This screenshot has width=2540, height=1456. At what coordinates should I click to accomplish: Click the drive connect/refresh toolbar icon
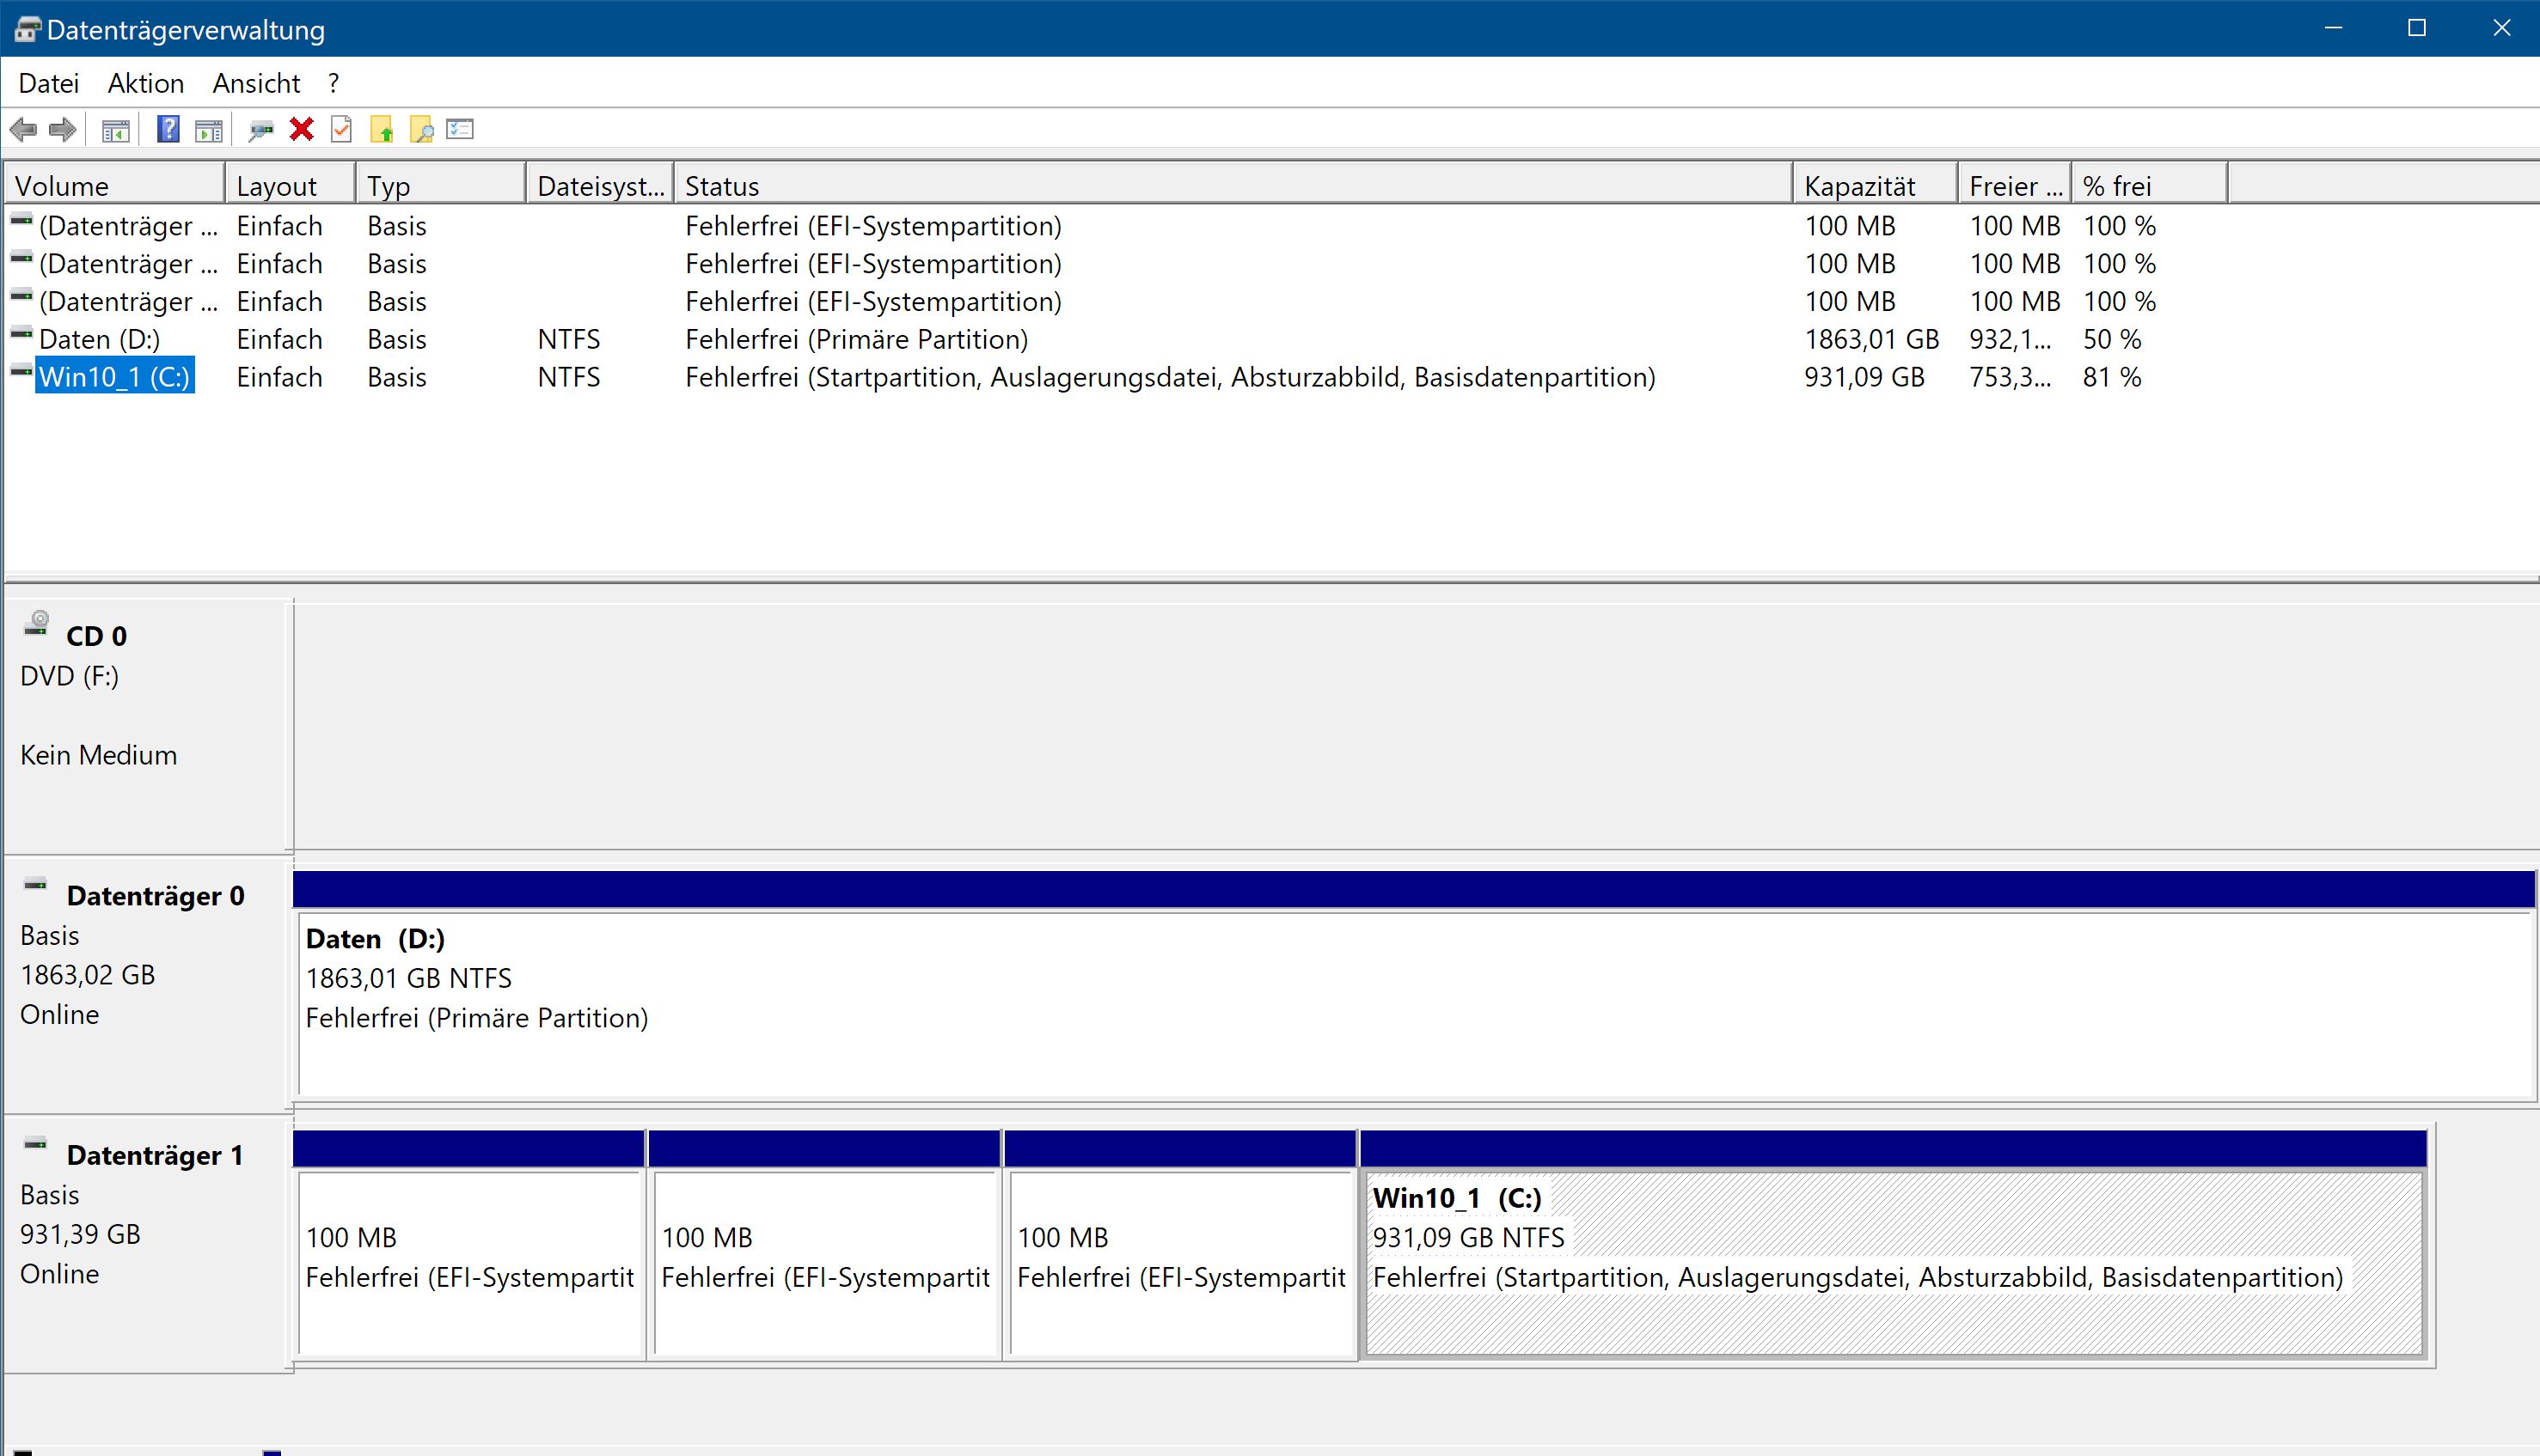pyautogui.click(x=261, y=130)
